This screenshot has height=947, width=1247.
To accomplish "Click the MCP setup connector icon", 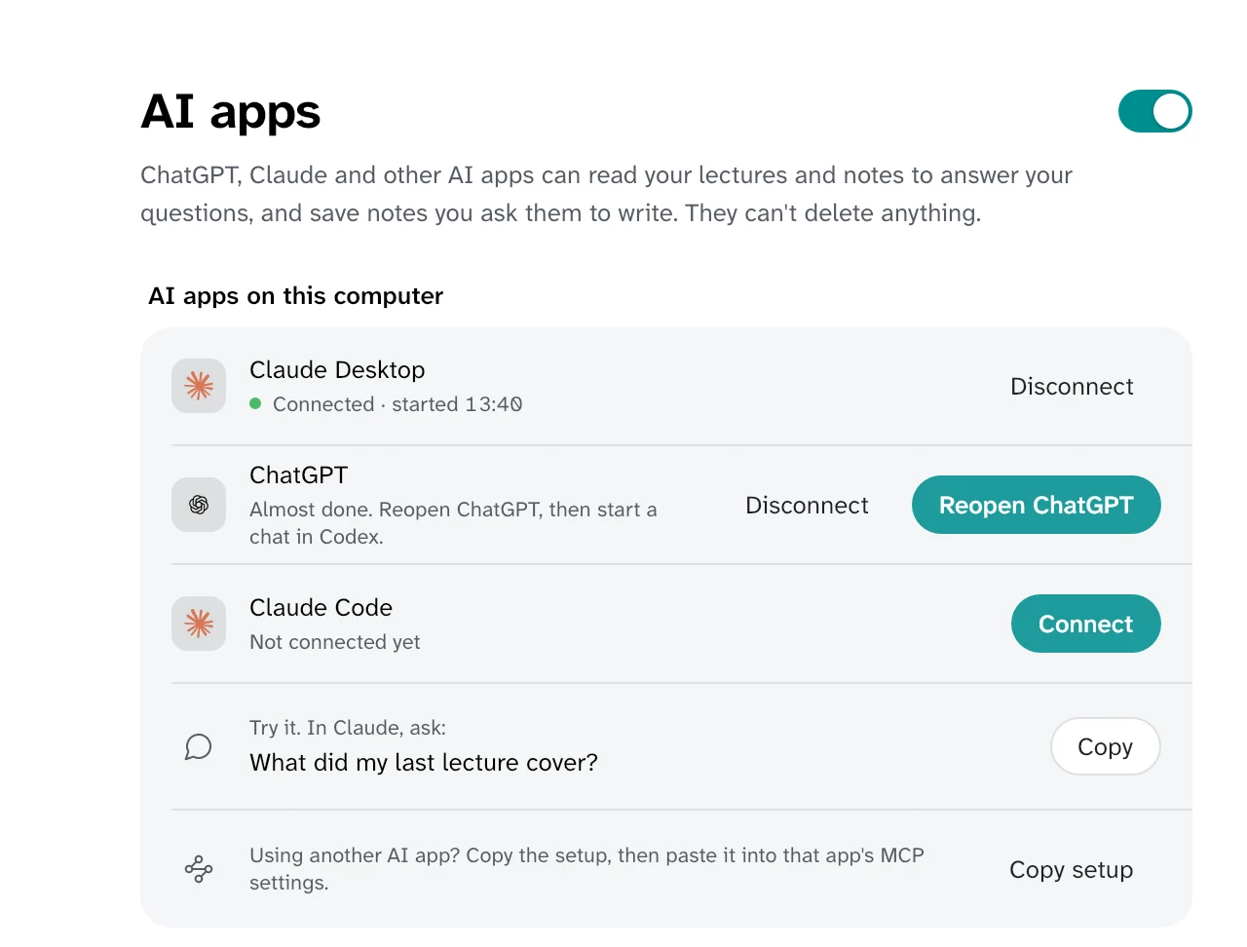I will click(x=199, y=869).
